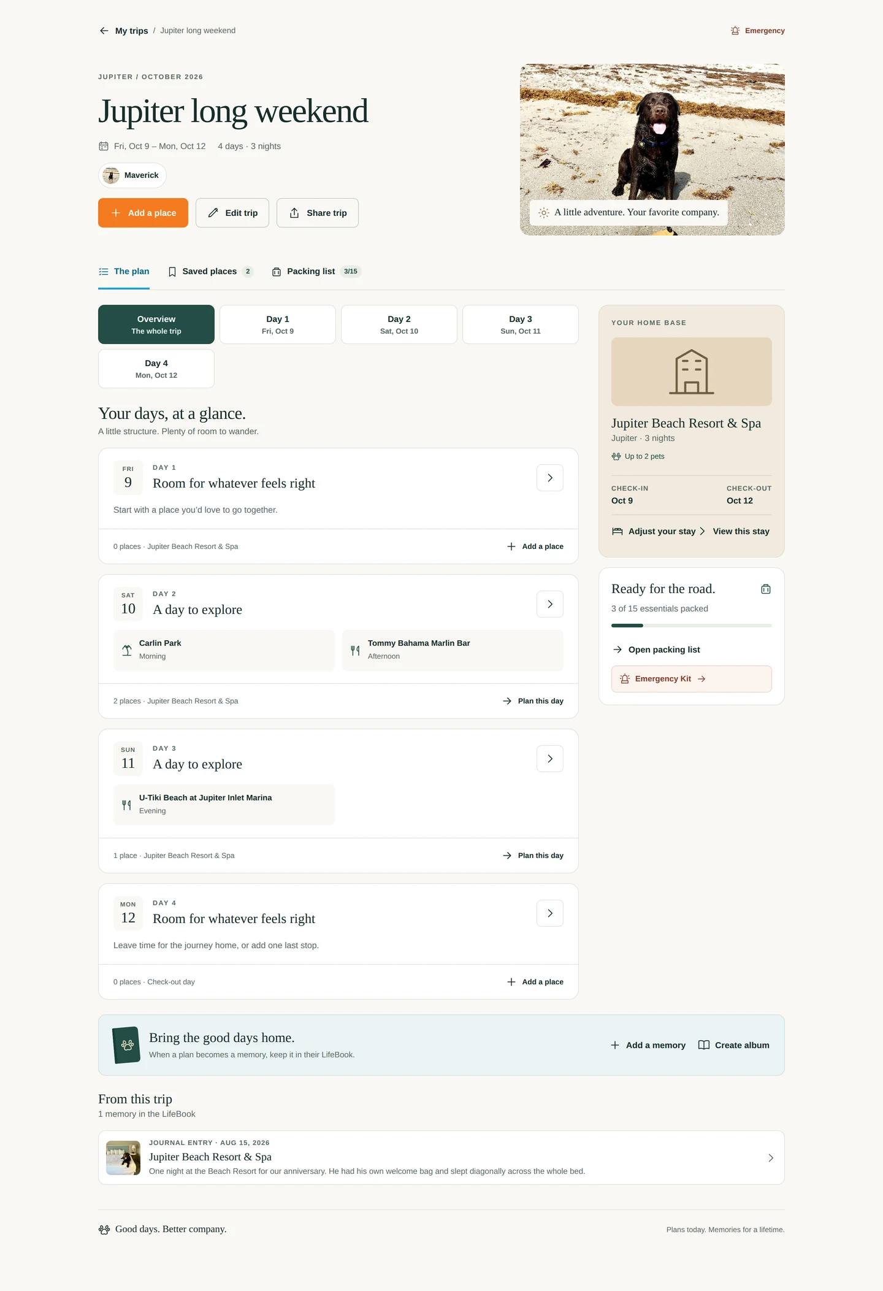
Task: Open the Carlin Park morning place
Action: click(224, 650)
